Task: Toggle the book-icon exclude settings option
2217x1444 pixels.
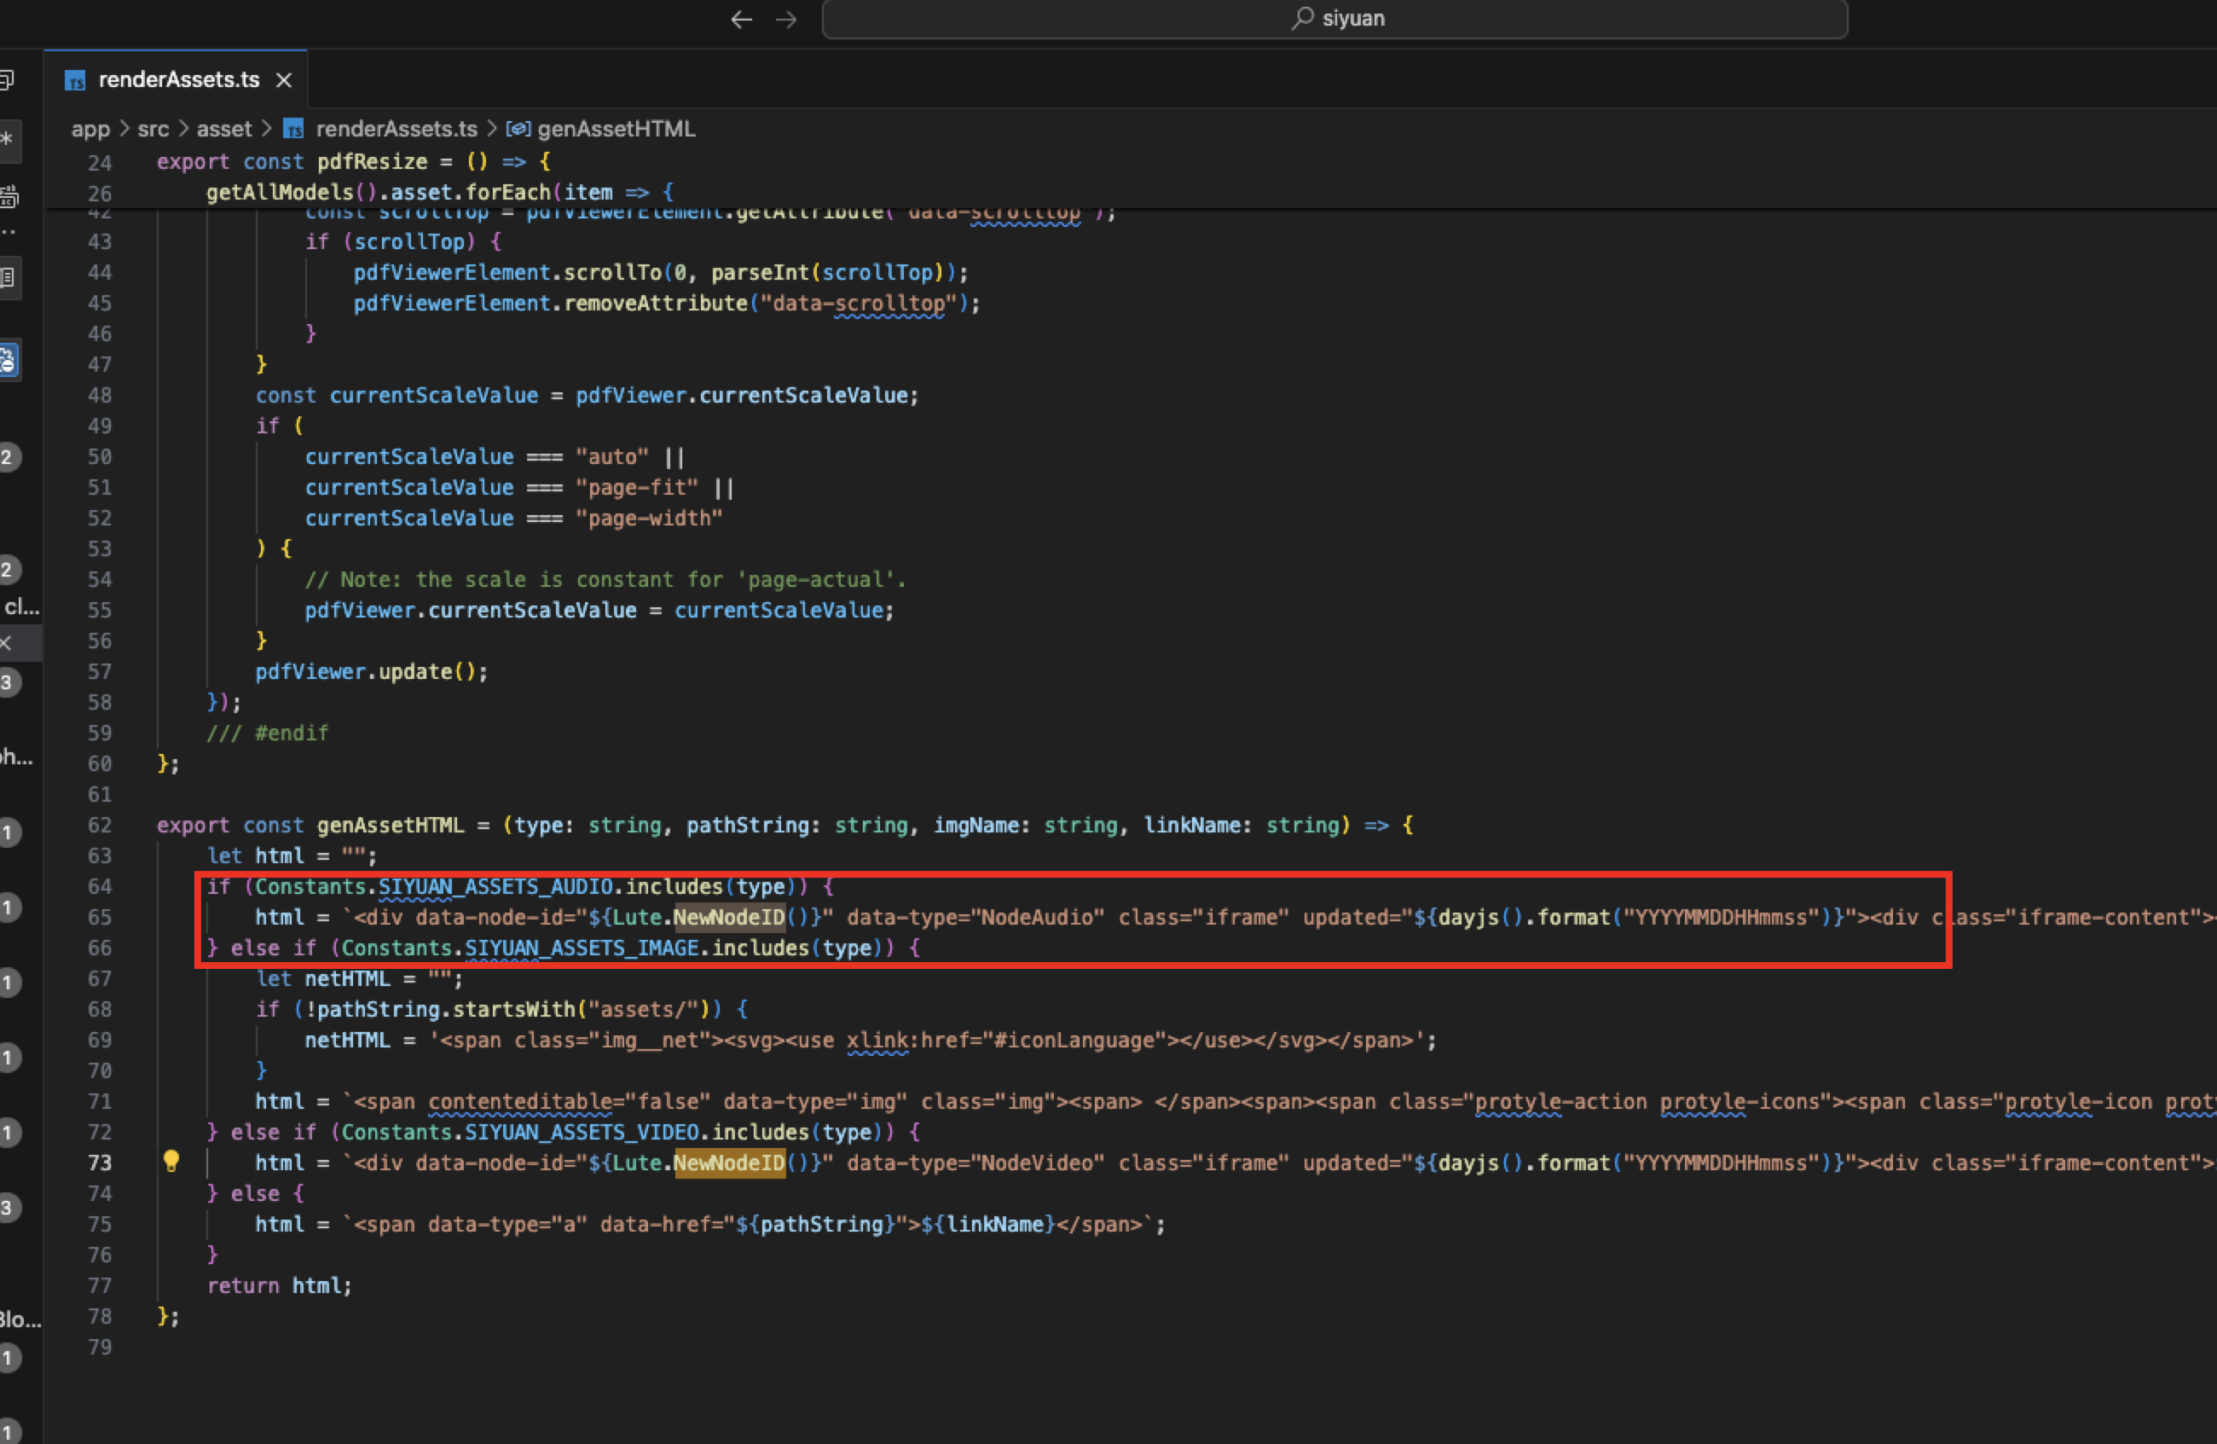Action: (x=9, y=276)
